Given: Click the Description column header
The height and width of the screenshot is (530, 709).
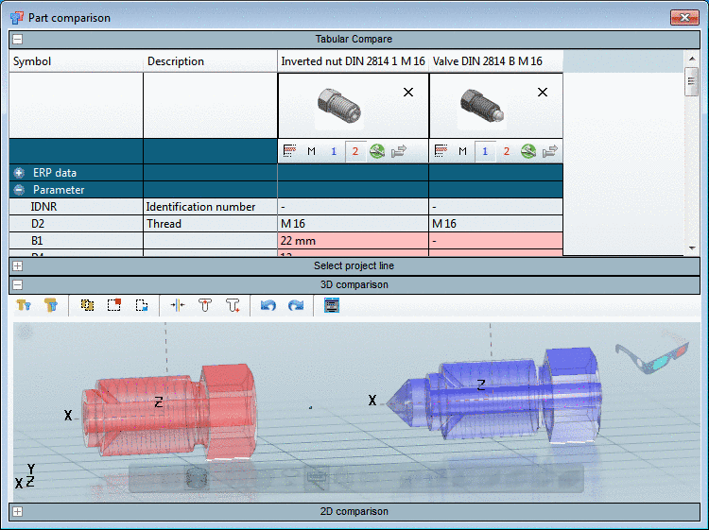Looking at the screenshot, I should pos(210,61).
